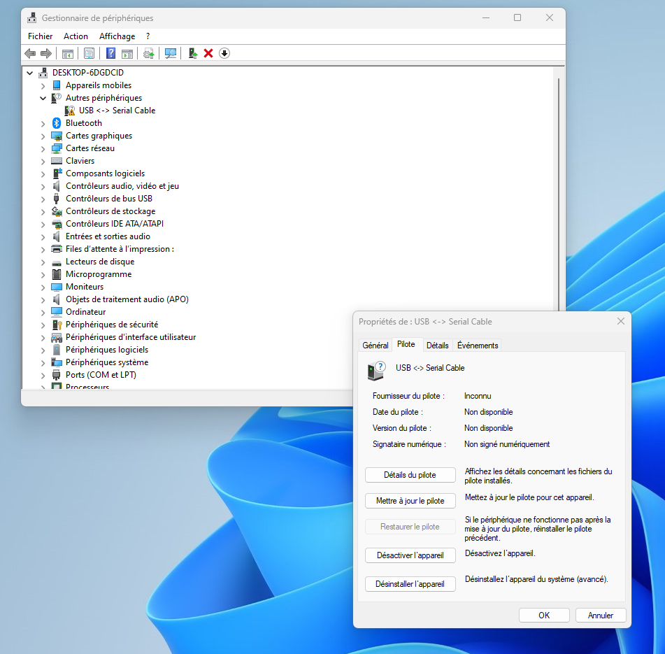Screen dimensions: 665x654
Task: Click the Back arrow in Device Manager toolbar
Action: tap(30, 53)
